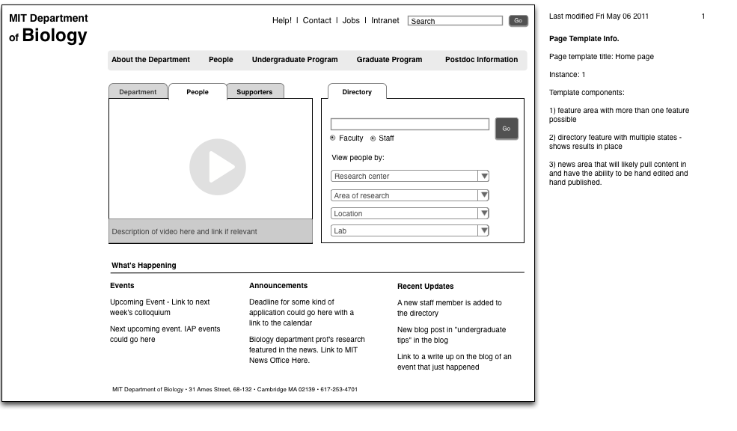Click Go button next to Search

point(518,21)
